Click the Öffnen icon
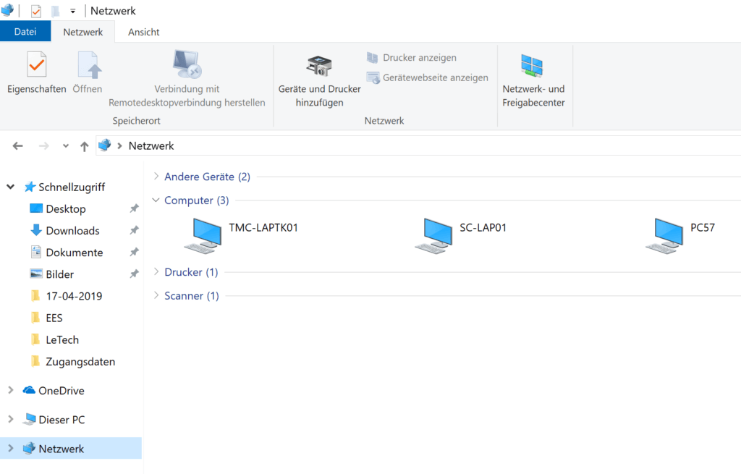 click(x=88, y=72)
